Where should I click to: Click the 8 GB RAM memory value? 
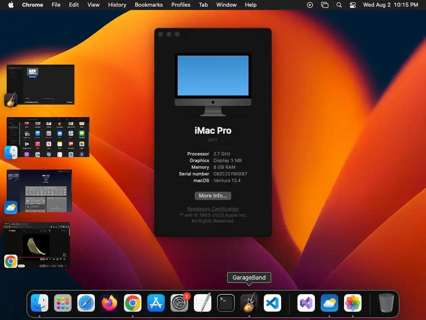pos(224,167)
